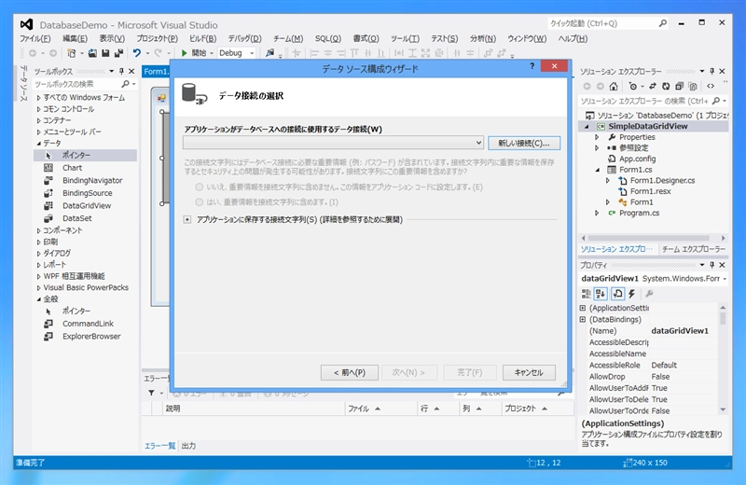Open the ツール(T) menu
Screen dimensions: 746x485
pos(405,38)
